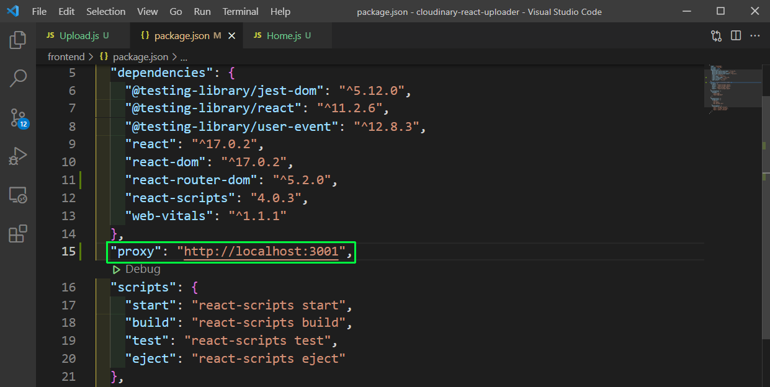This screenshot has width=770, height=387.
Task: Click the "test" script key
Action: (147, 340)
